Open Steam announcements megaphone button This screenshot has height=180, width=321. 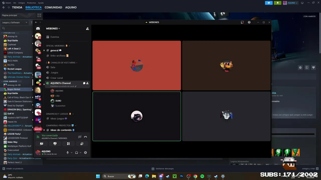click(x=269, y=3)
